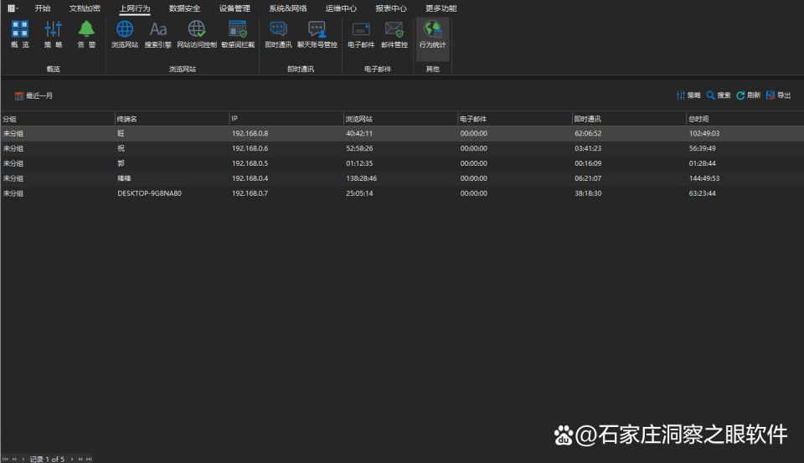Open 网站访问控制 globe with checkmark

[197, 33]
